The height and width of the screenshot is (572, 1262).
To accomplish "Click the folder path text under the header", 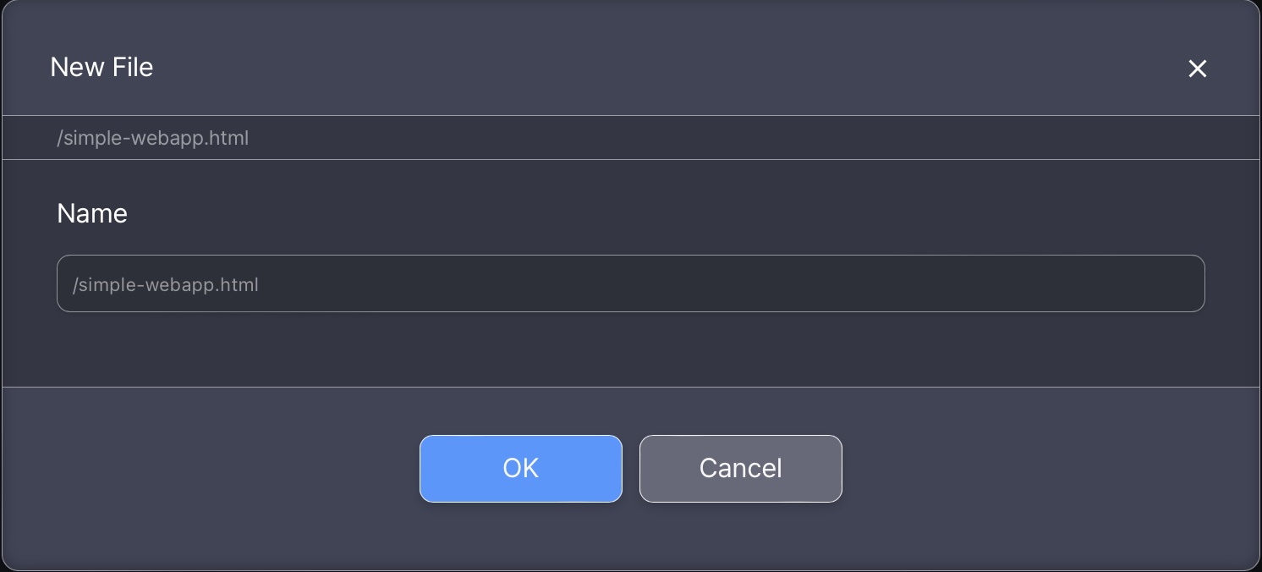I will point(153,138).
